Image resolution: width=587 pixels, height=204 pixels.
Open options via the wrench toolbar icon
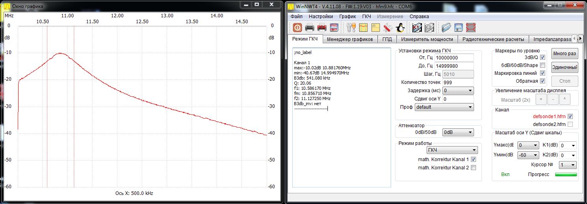351,28
